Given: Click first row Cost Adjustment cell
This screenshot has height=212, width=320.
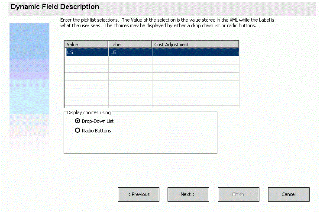Looking at the screenshot, I should [x=195, y=52].
